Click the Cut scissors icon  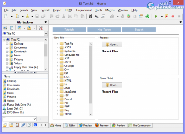coord(70,16)
